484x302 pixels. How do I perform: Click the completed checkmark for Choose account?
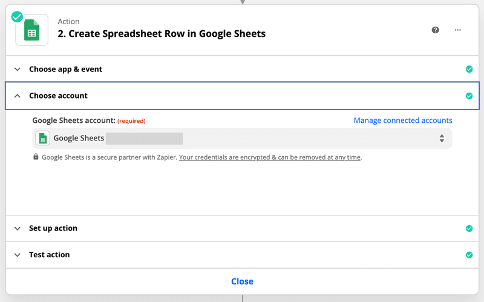click(469, 96)
